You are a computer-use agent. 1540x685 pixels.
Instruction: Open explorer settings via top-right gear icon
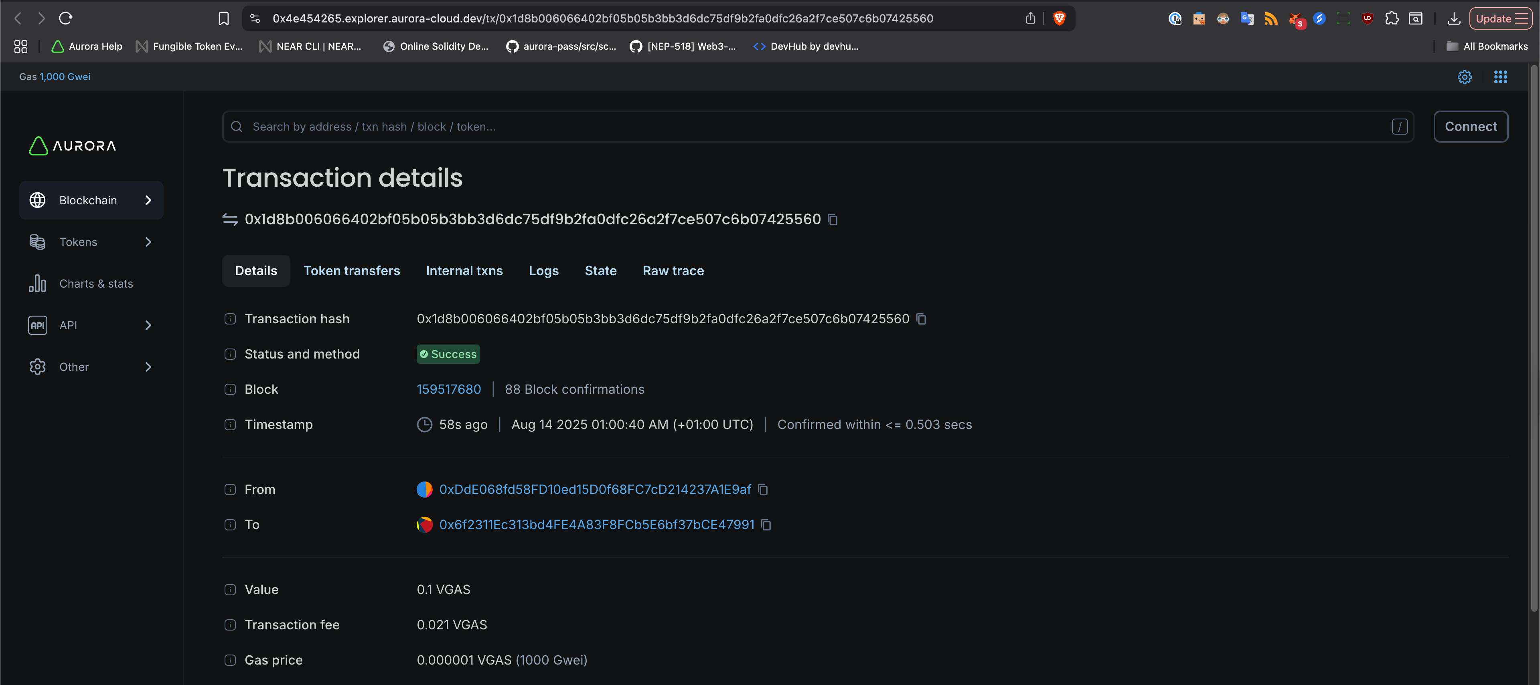coord(1465,77)
